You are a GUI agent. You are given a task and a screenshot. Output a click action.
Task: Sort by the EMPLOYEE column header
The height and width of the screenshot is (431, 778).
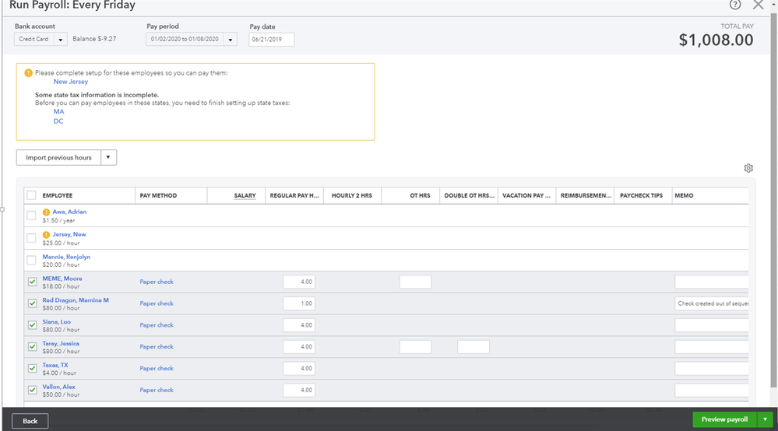coord(58,195)
